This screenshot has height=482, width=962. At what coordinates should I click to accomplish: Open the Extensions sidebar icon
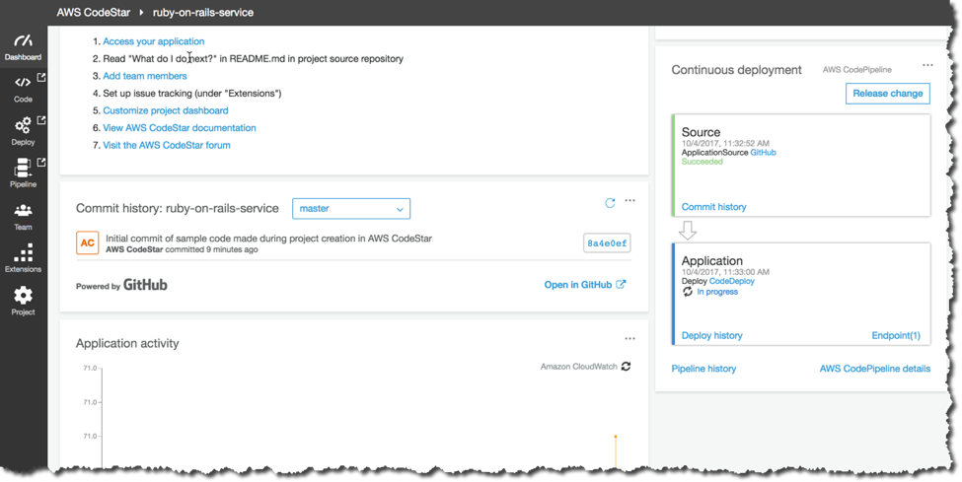pyautogui.click(x=23, y=259)
